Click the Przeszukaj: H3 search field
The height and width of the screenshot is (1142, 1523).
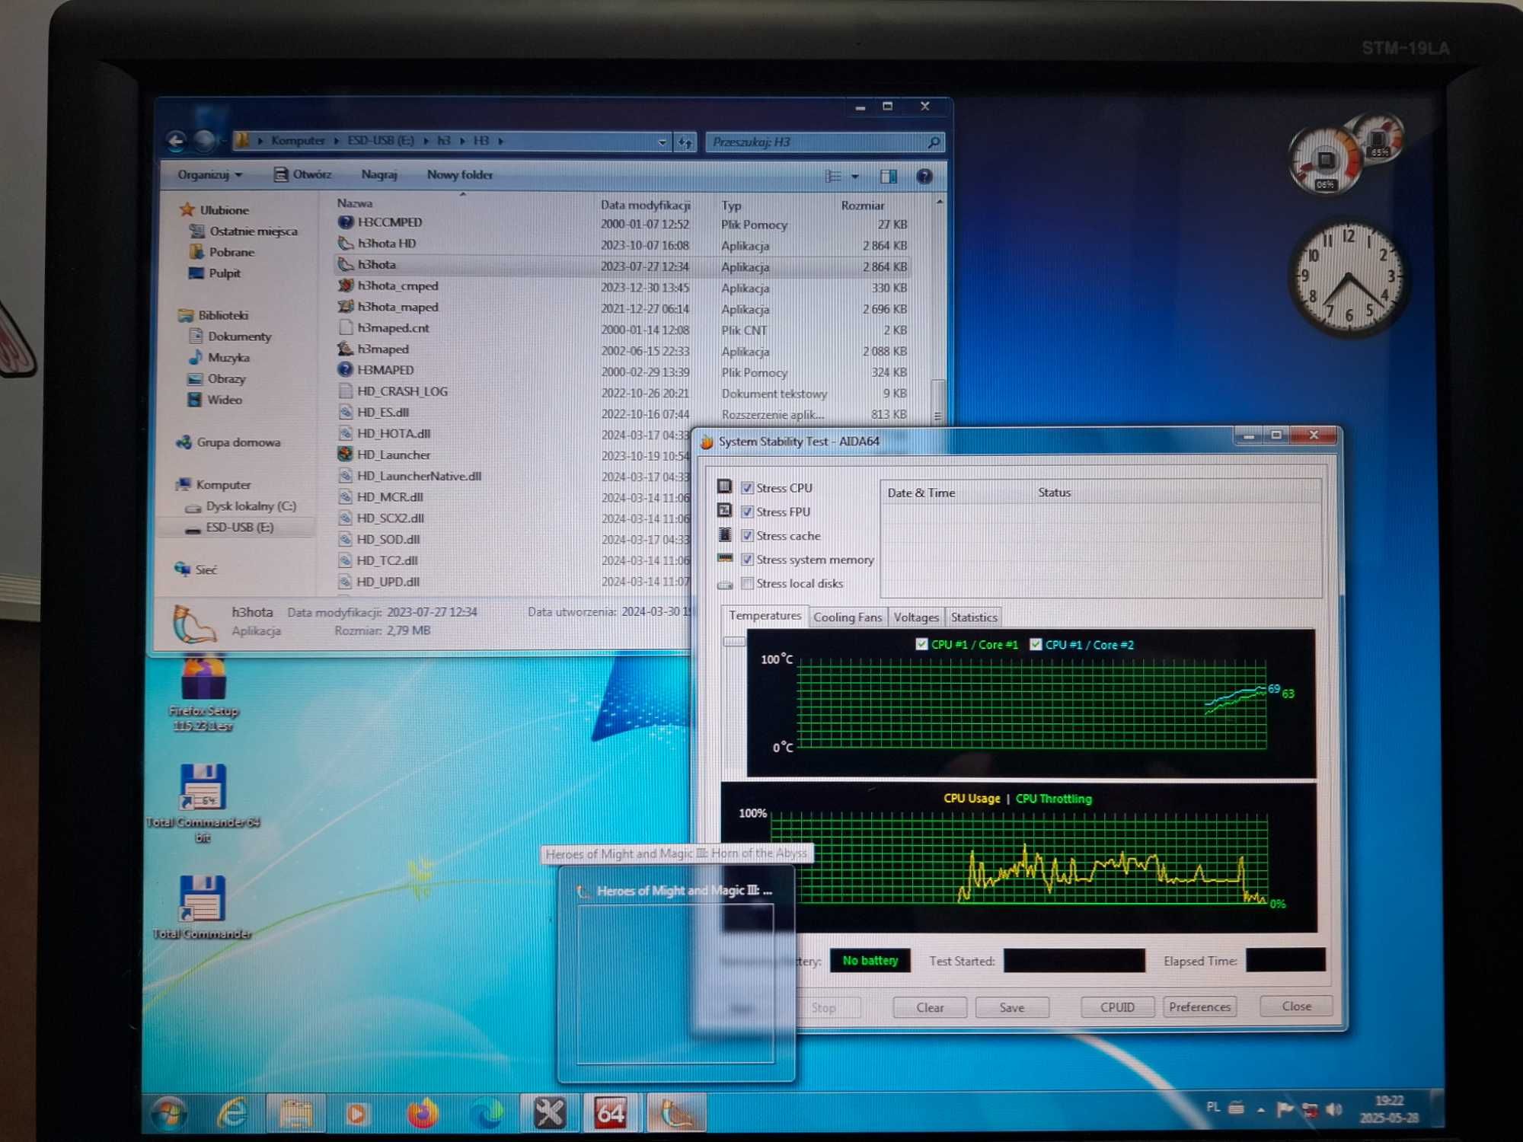point(825,142)
